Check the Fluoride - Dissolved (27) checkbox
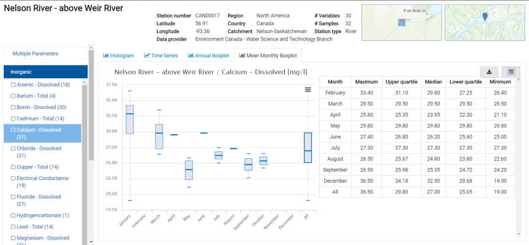This screenshot has width=529, height=245. (13, 197)
